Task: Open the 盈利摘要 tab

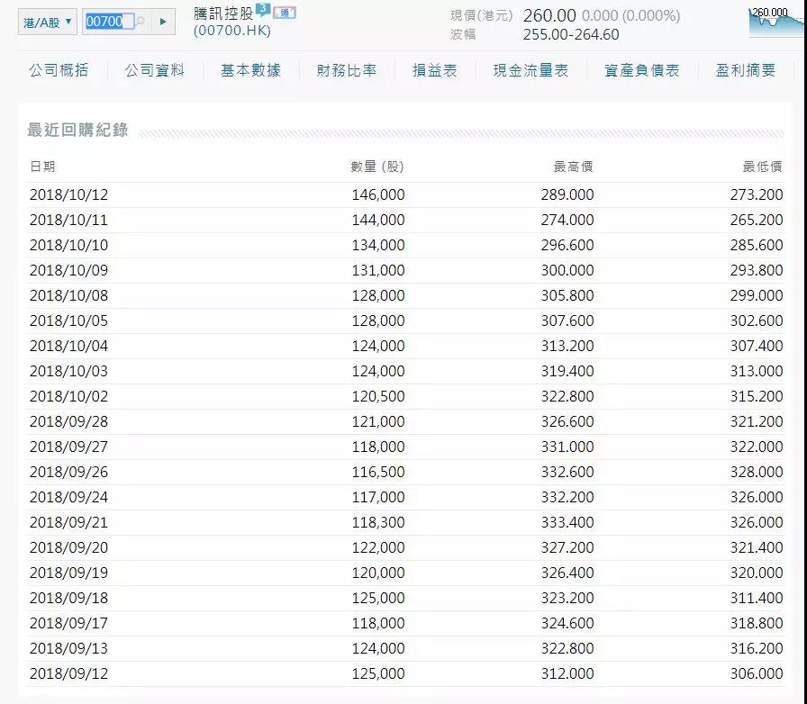Action: 746,70
